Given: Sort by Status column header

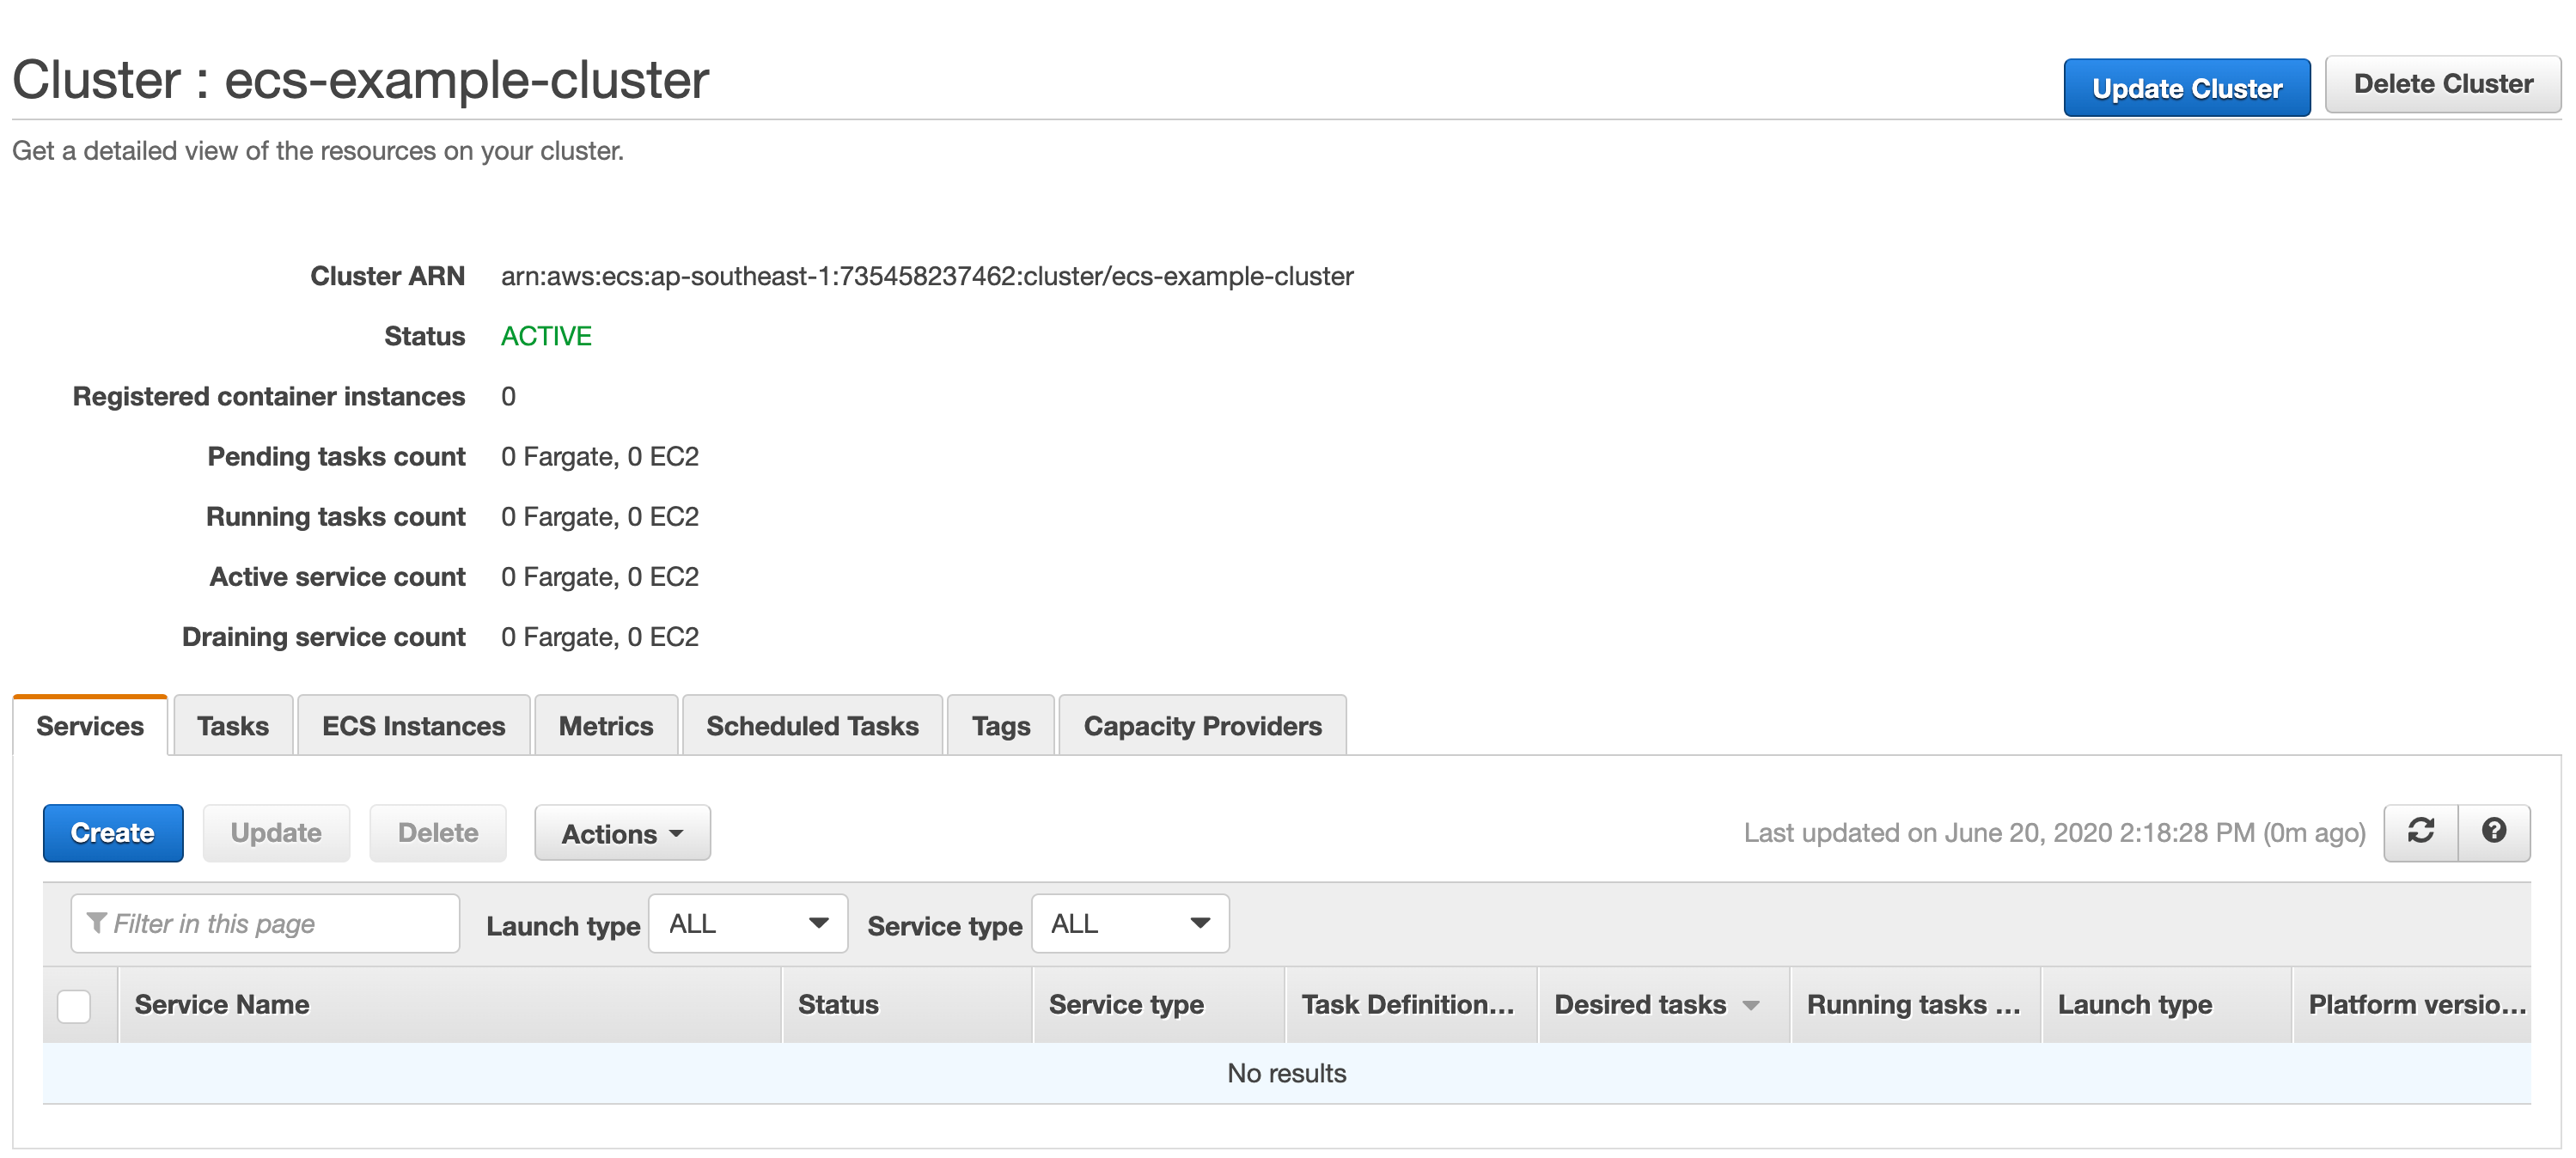Looking at the screenshot, I should coord(838,1005).
